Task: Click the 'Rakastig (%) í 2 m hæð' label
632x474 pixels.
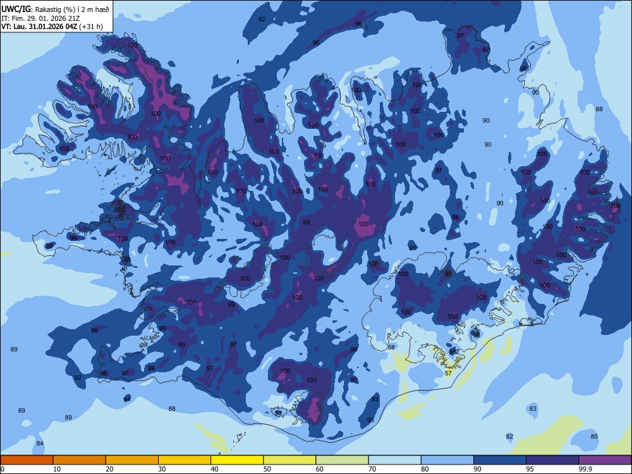Action: [72, 9]
